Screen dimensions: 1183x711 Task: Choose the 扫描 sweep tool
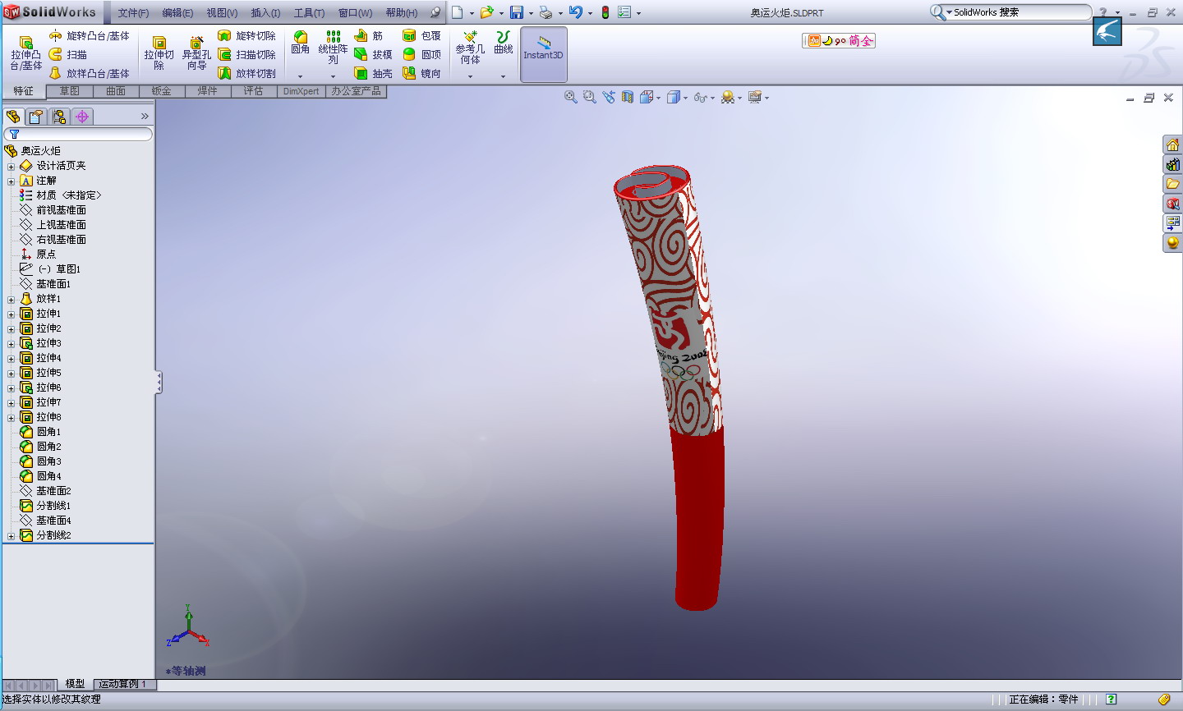pos(68,55)
